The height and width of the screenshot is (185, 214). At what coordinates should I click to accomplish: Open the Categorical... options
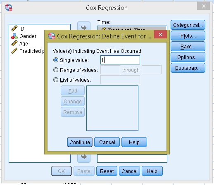pos(188,25)
